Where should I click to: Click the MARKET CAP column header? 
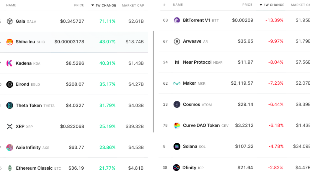133,5
